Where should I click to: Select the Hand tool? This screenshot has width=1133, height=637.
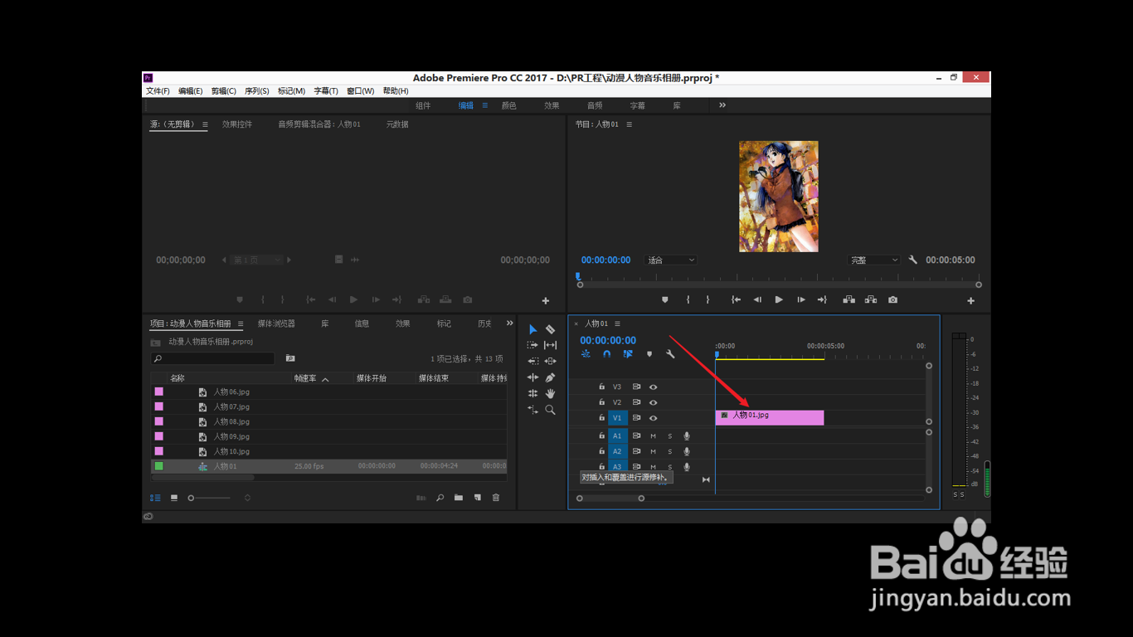coord(550,393)
